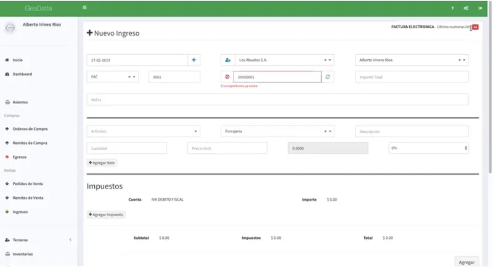Screen dimensions: 493x271
Task: Expand the Articulos dropdown
Action: (x=144, y=131)
